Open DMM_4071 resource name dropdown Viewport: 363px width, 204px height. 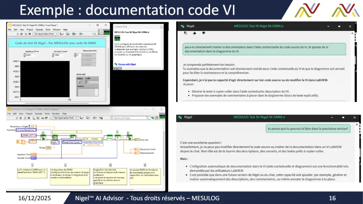(29, 135)
